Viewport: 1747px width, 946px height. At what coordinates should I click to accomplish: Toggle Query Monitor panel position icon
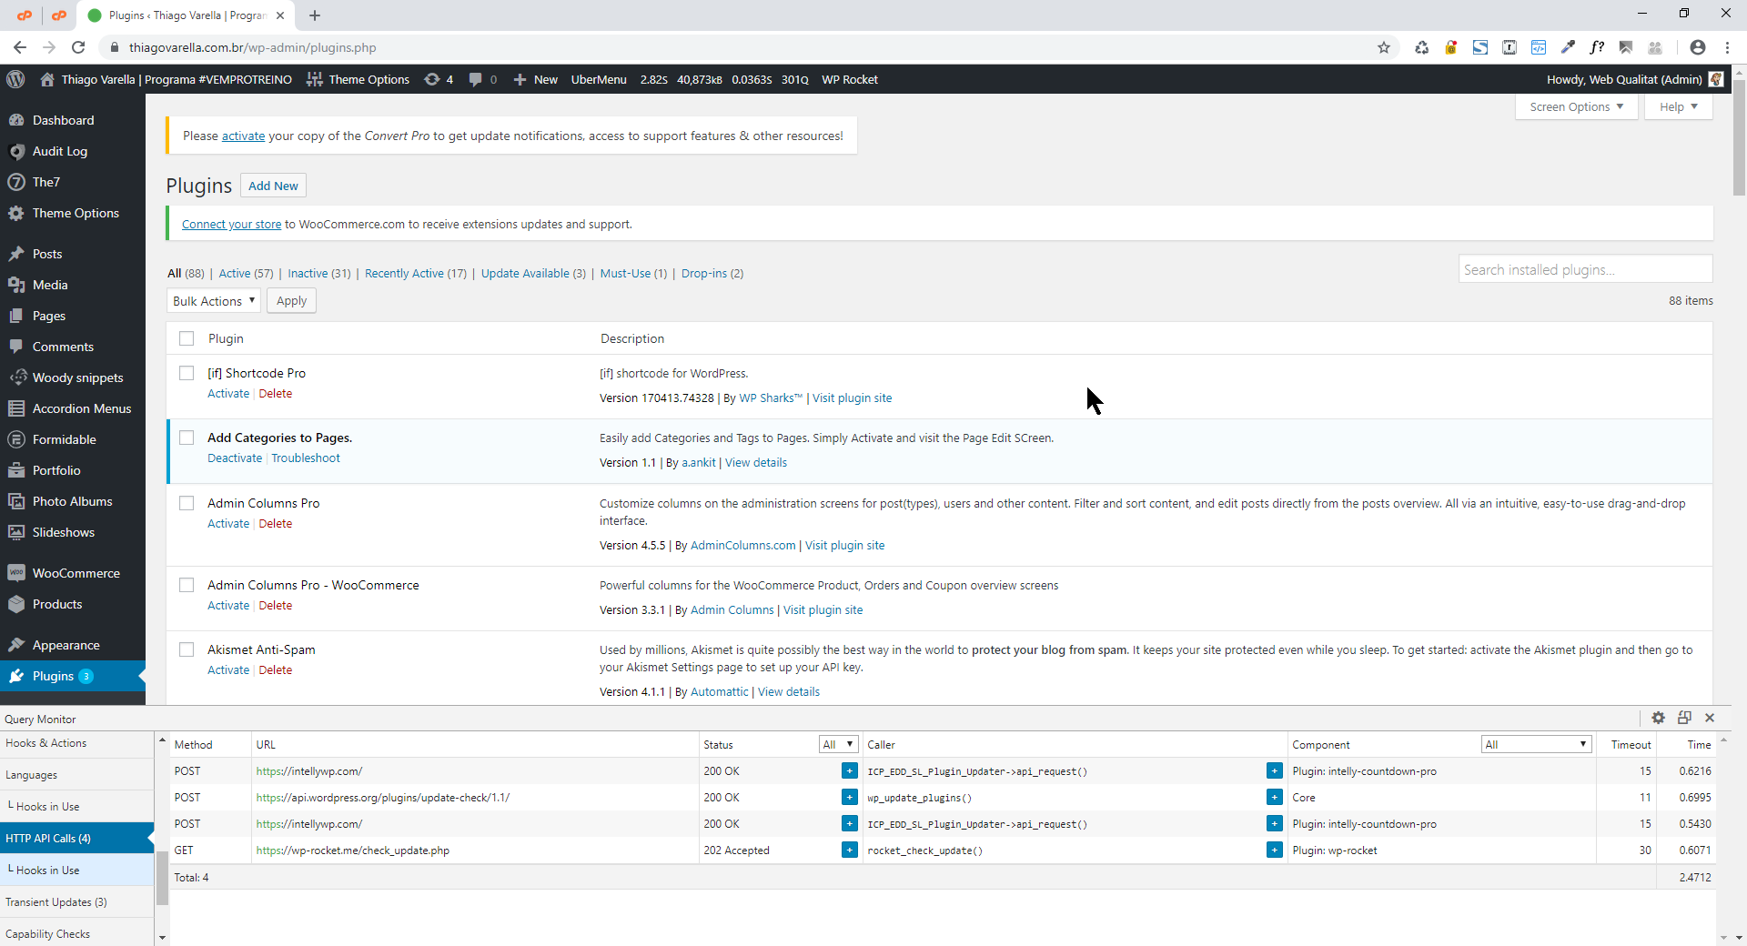1684,718
